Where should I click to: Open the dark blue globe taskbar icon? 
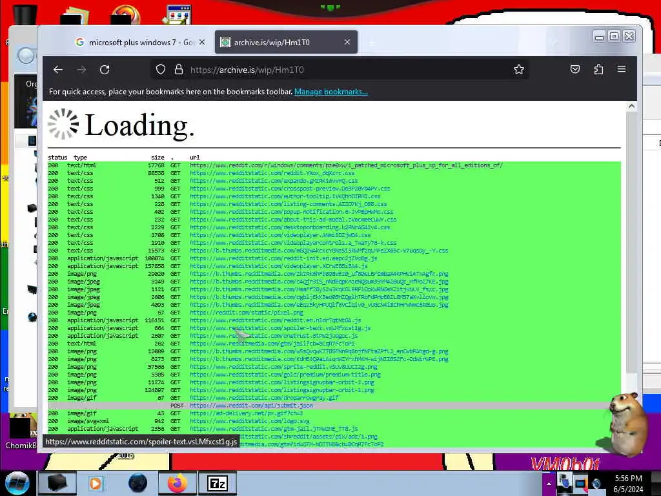[x=137, y=483]
